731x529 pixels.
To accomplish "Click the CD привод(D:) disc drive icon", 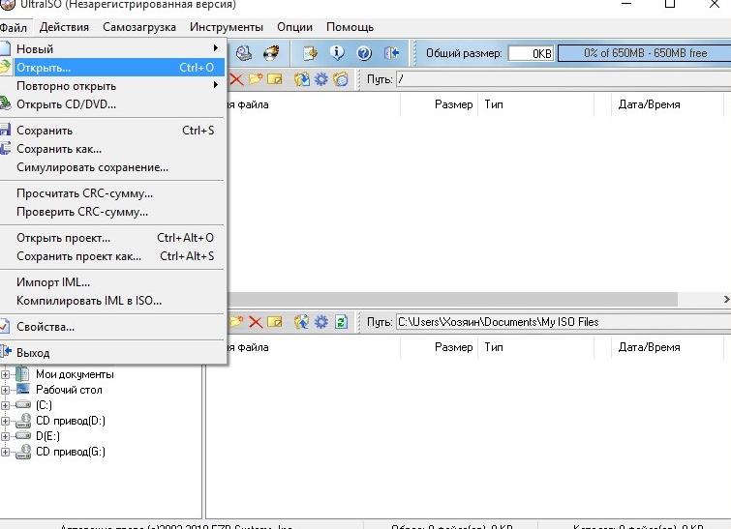I will 23,421.
